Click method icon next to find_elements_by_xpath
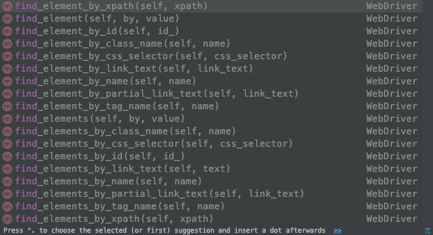The width and height of the screenshot is (433, 235). click(7, 219)
